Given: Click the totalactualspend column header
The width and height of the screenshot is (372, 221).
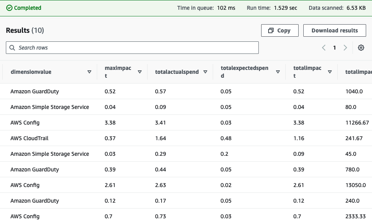Looking at the screenshot, I should pyautogui.click(x=177, y=72).
